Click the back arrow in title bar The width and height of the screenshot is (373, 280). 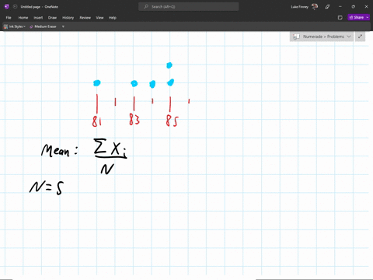click(15, 7)
